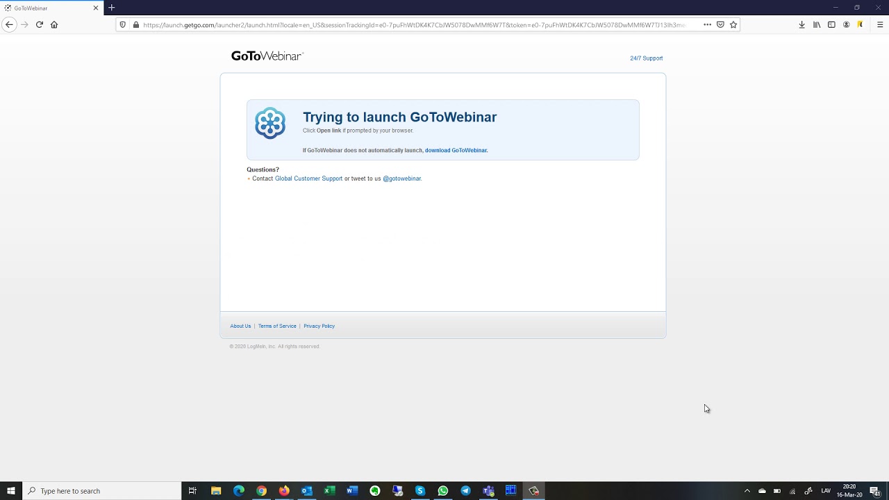Screen dimensions: 889x500
Task: Launch Google Chrome from the taskbar
Action: click(x=261, y=491)
